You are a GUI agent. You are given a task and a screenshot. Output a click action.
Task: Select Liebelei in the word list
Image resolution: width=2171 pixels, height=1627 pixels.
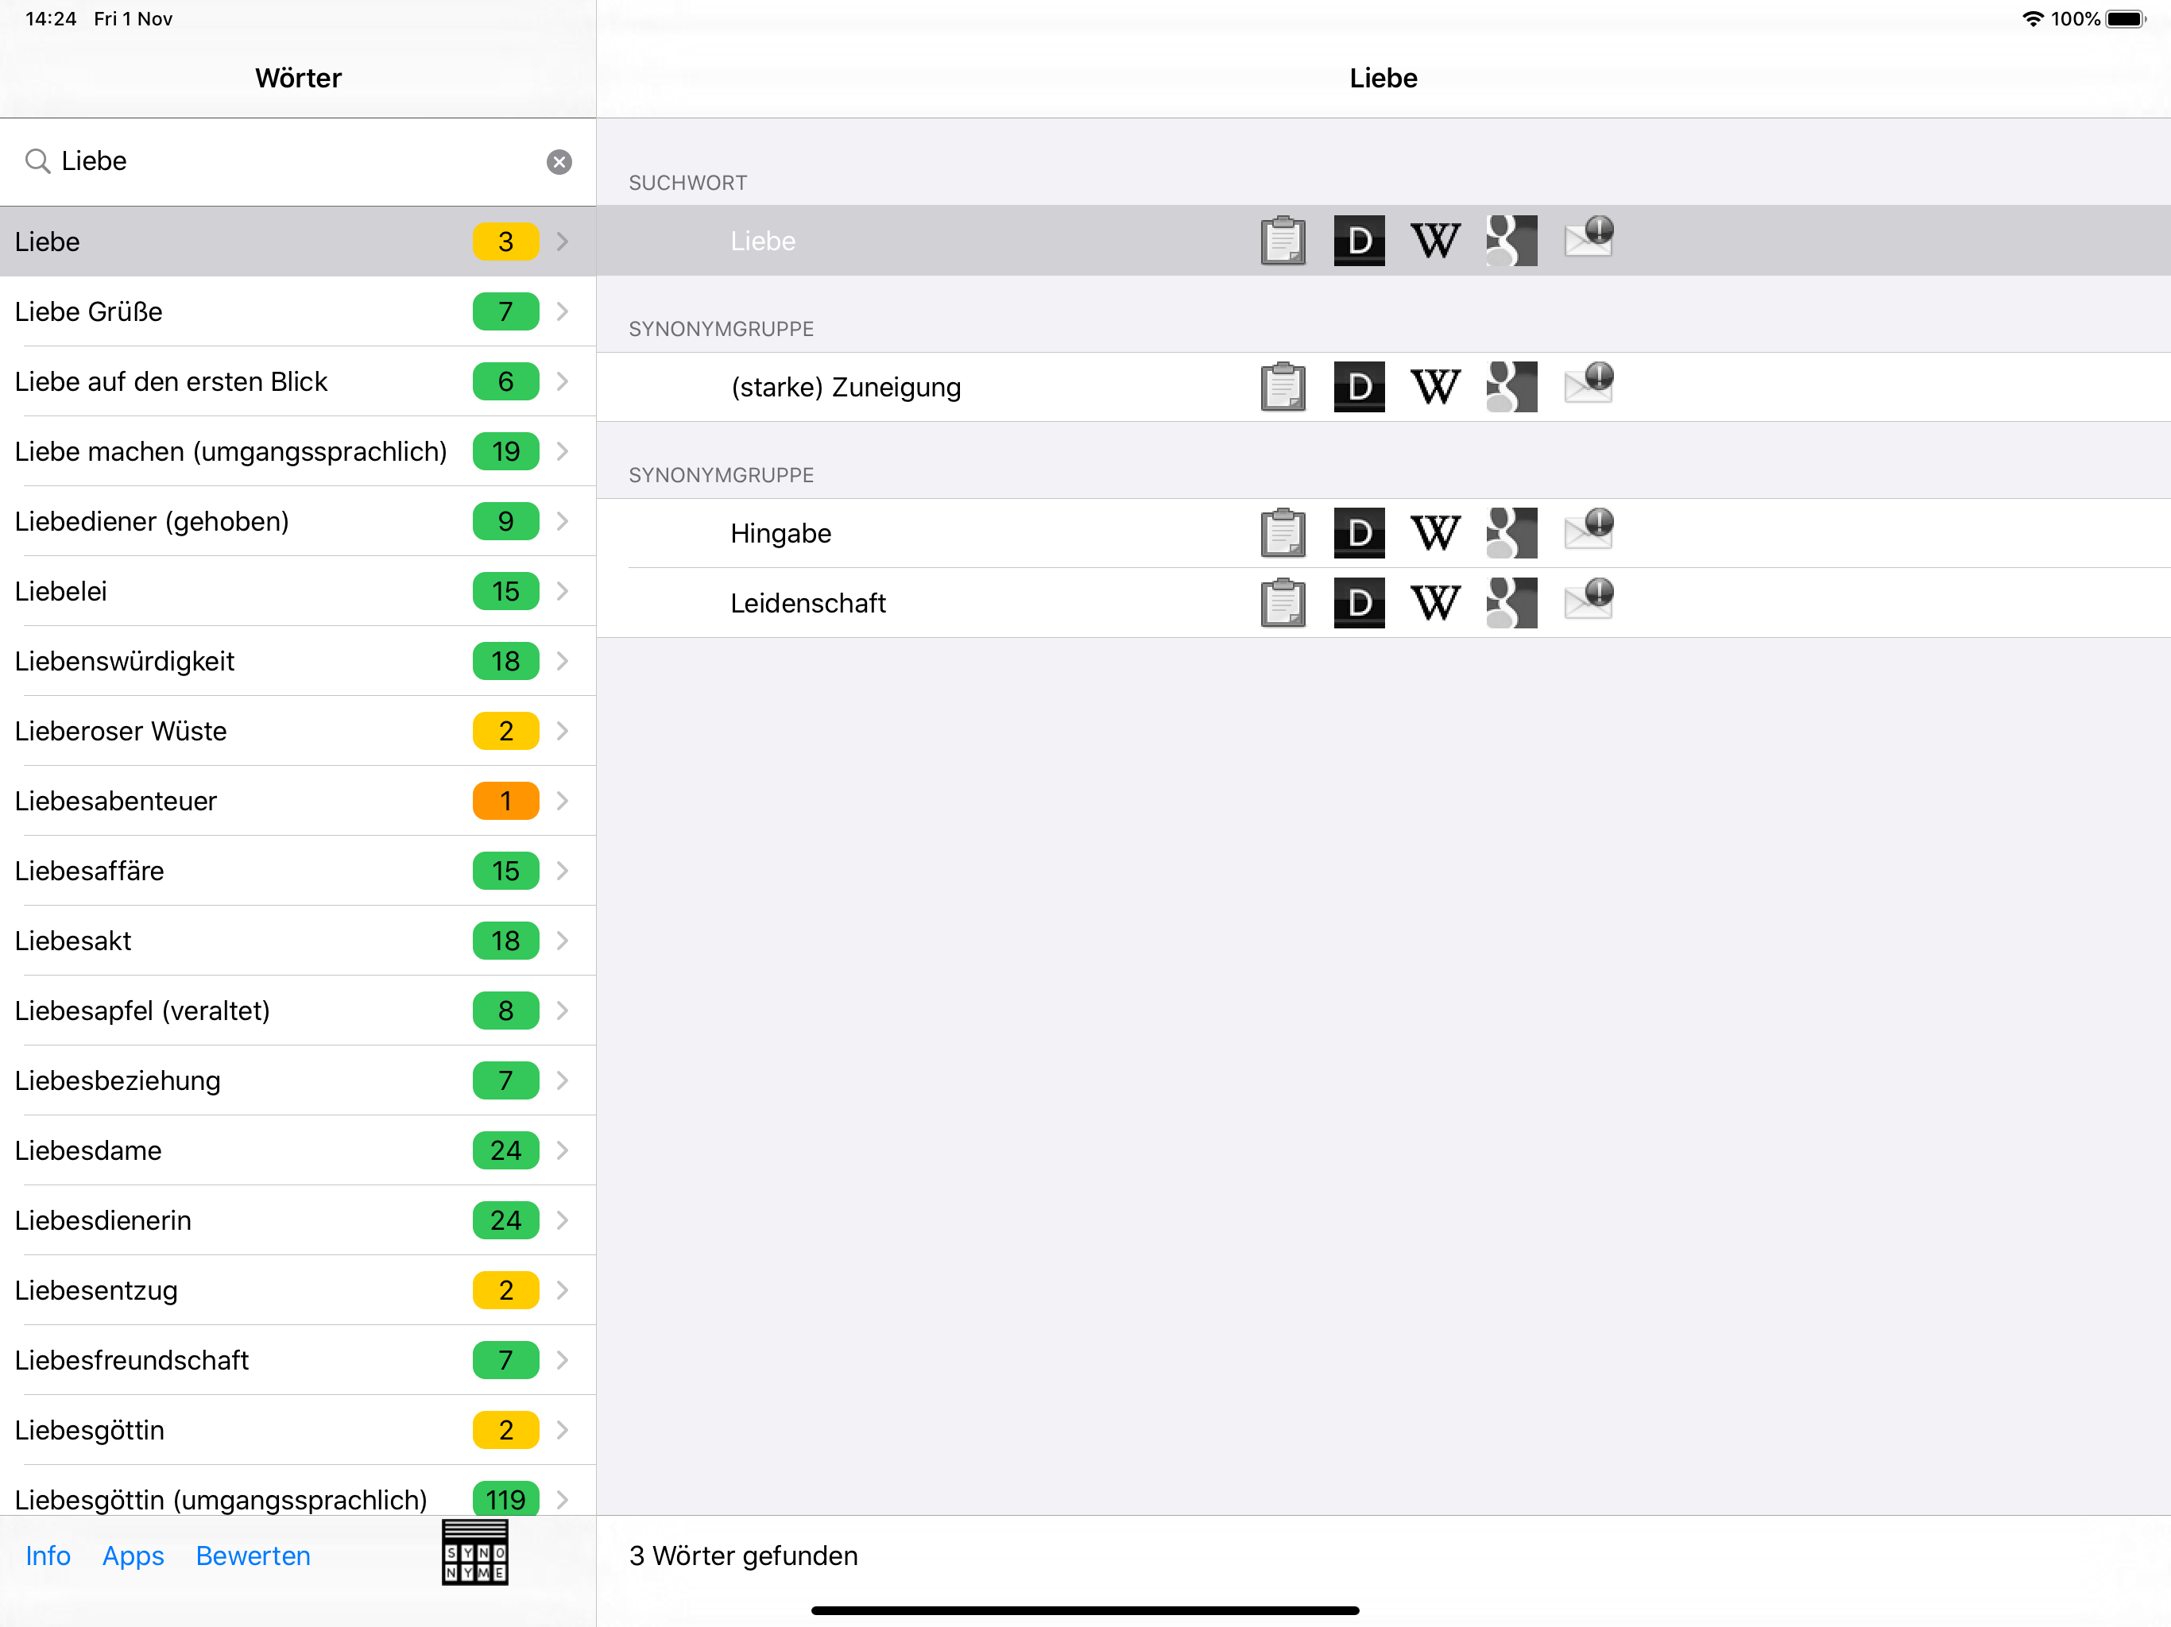pyautogui.click(x=297, y=591)
